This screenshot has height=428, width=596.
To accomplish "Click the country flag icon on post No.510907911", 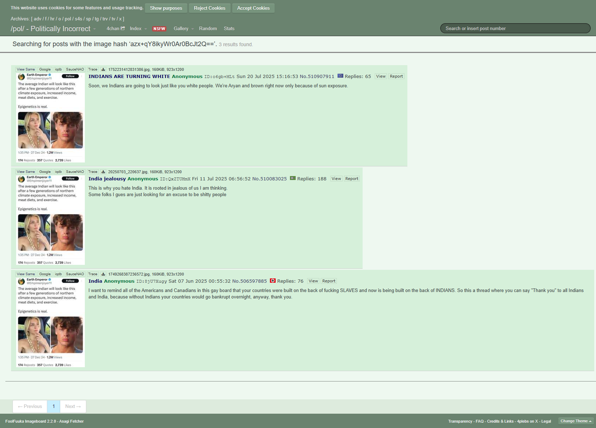I will [x=340, y=76].
